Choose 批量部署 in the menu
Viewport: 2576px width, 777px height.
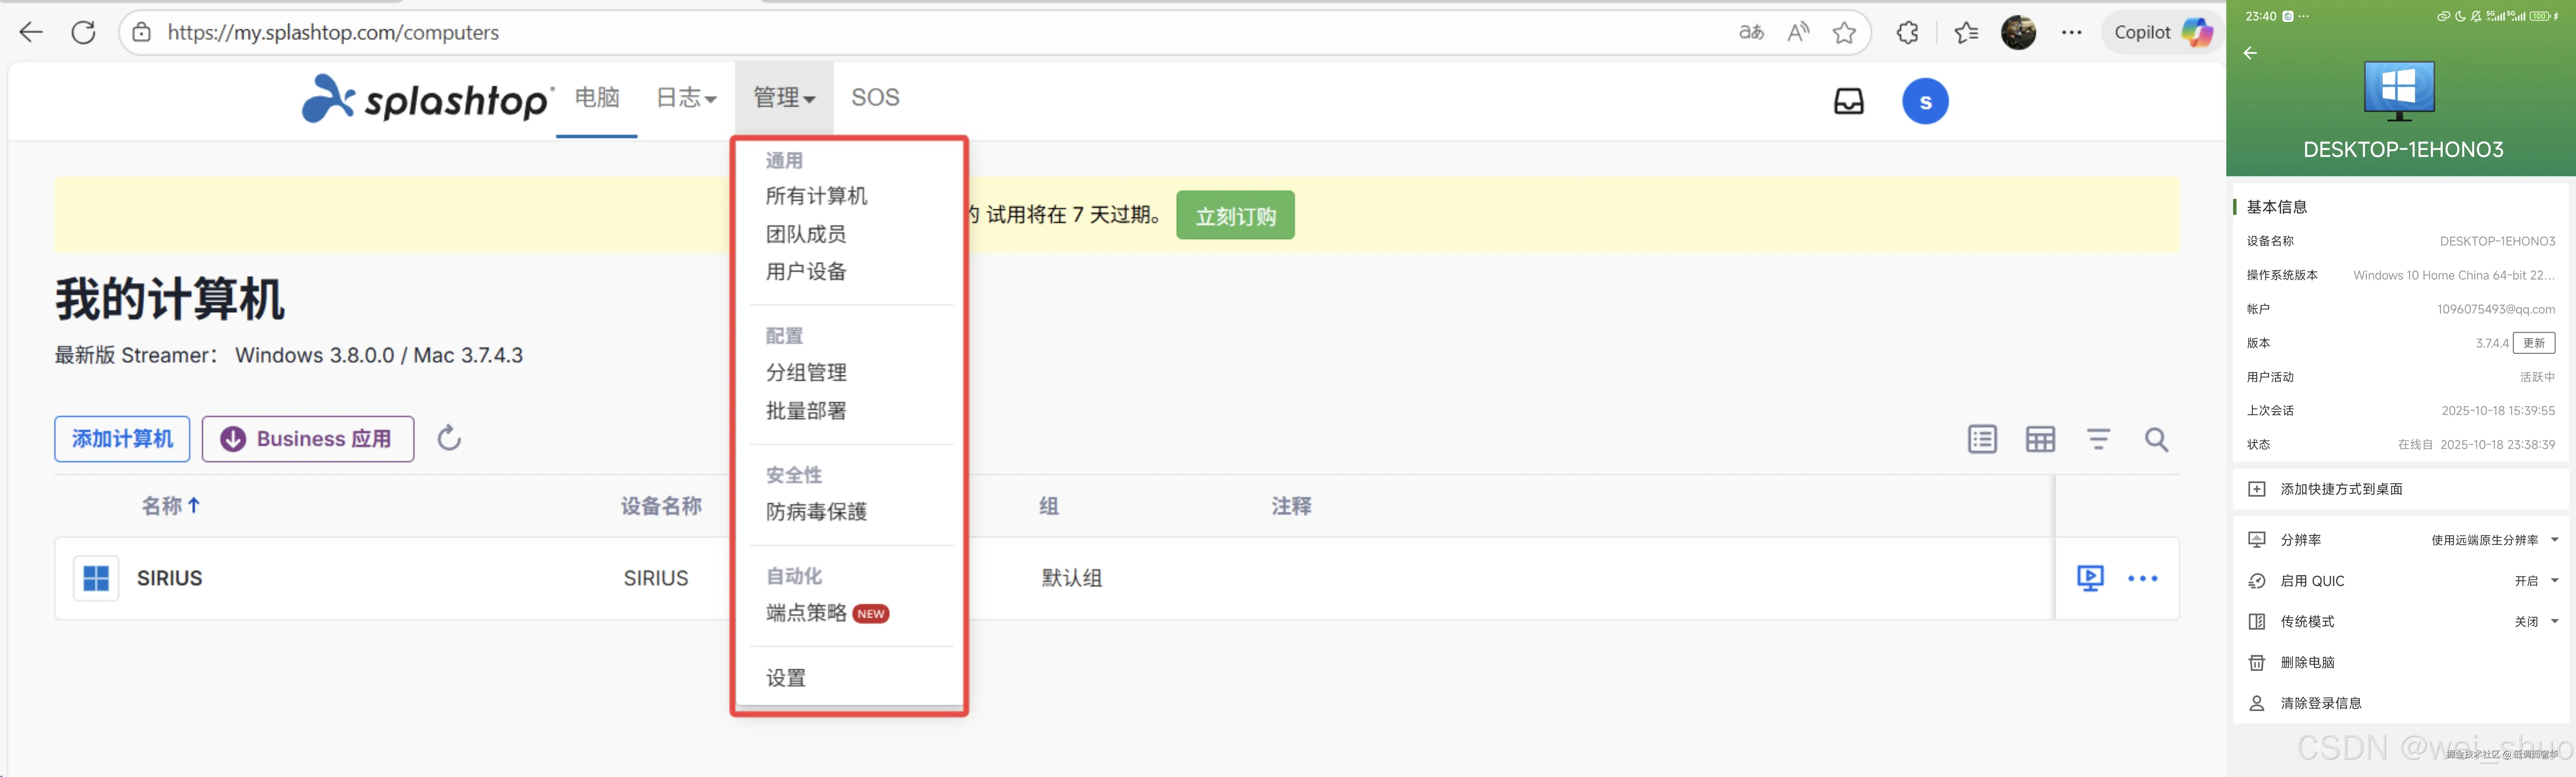805,411
